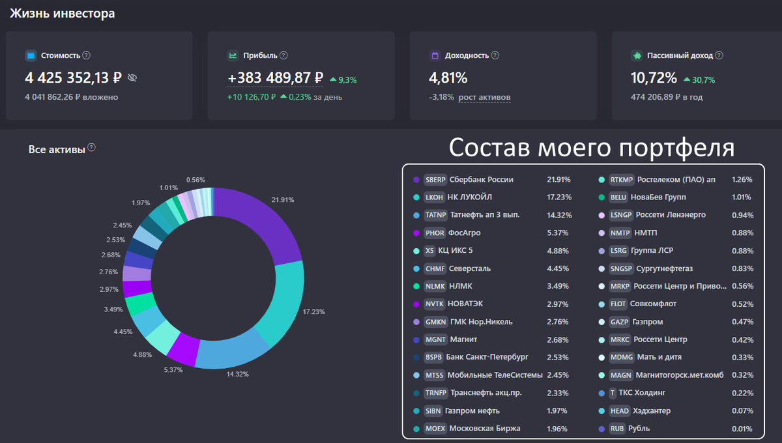Click the рост активов underlined link

point(484,98)
